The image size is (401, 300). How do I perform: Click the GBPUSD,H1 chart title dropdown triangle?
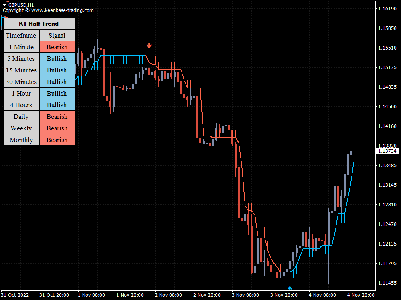pyautogui.click(x=4, y=5)
